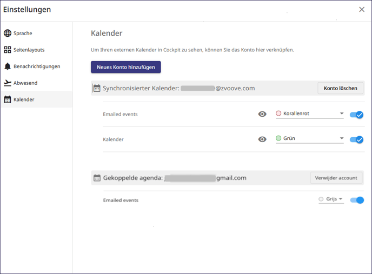Click the green color circle

click(x=278, y=138)
